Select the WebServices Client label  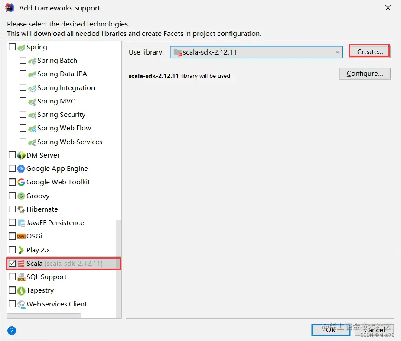57,304
